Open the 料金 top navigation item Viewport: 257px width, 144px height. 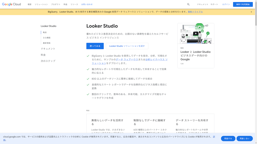tap(66, 4)
